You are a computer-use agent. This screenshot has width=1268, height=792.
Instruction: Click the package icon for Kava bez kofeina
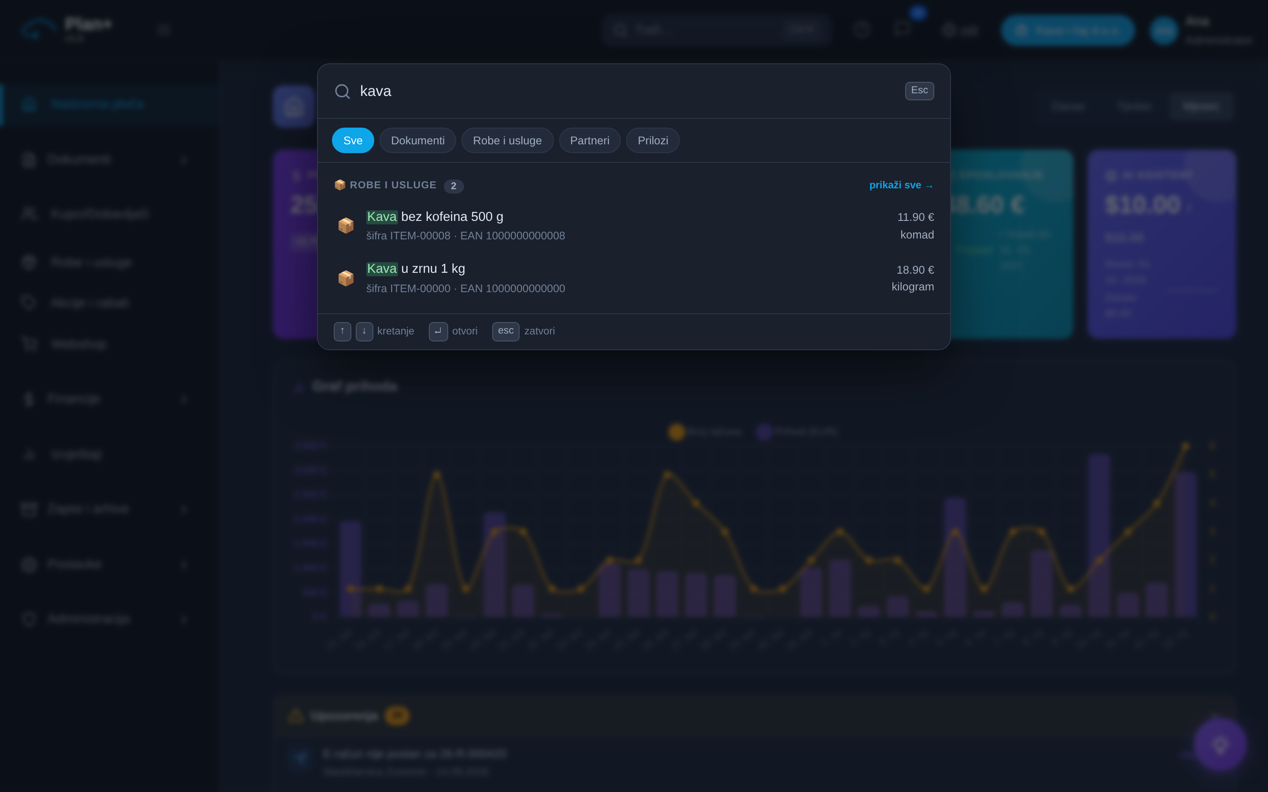(346, 226)
